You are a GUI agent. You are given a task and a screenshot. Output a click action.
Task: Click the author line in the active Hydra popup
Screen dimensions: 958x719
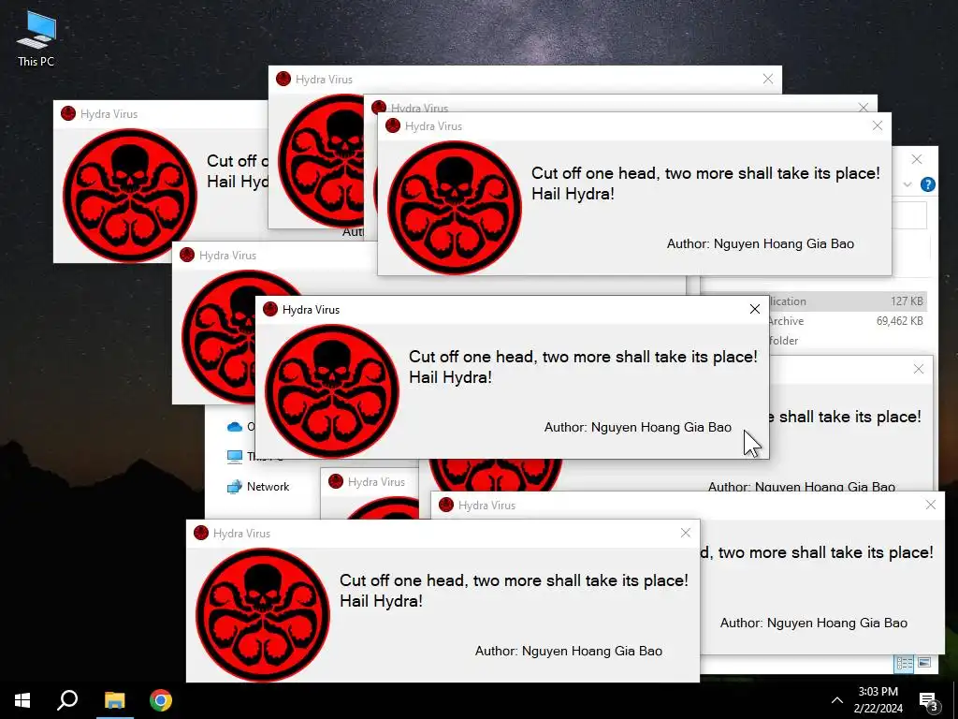637,427
